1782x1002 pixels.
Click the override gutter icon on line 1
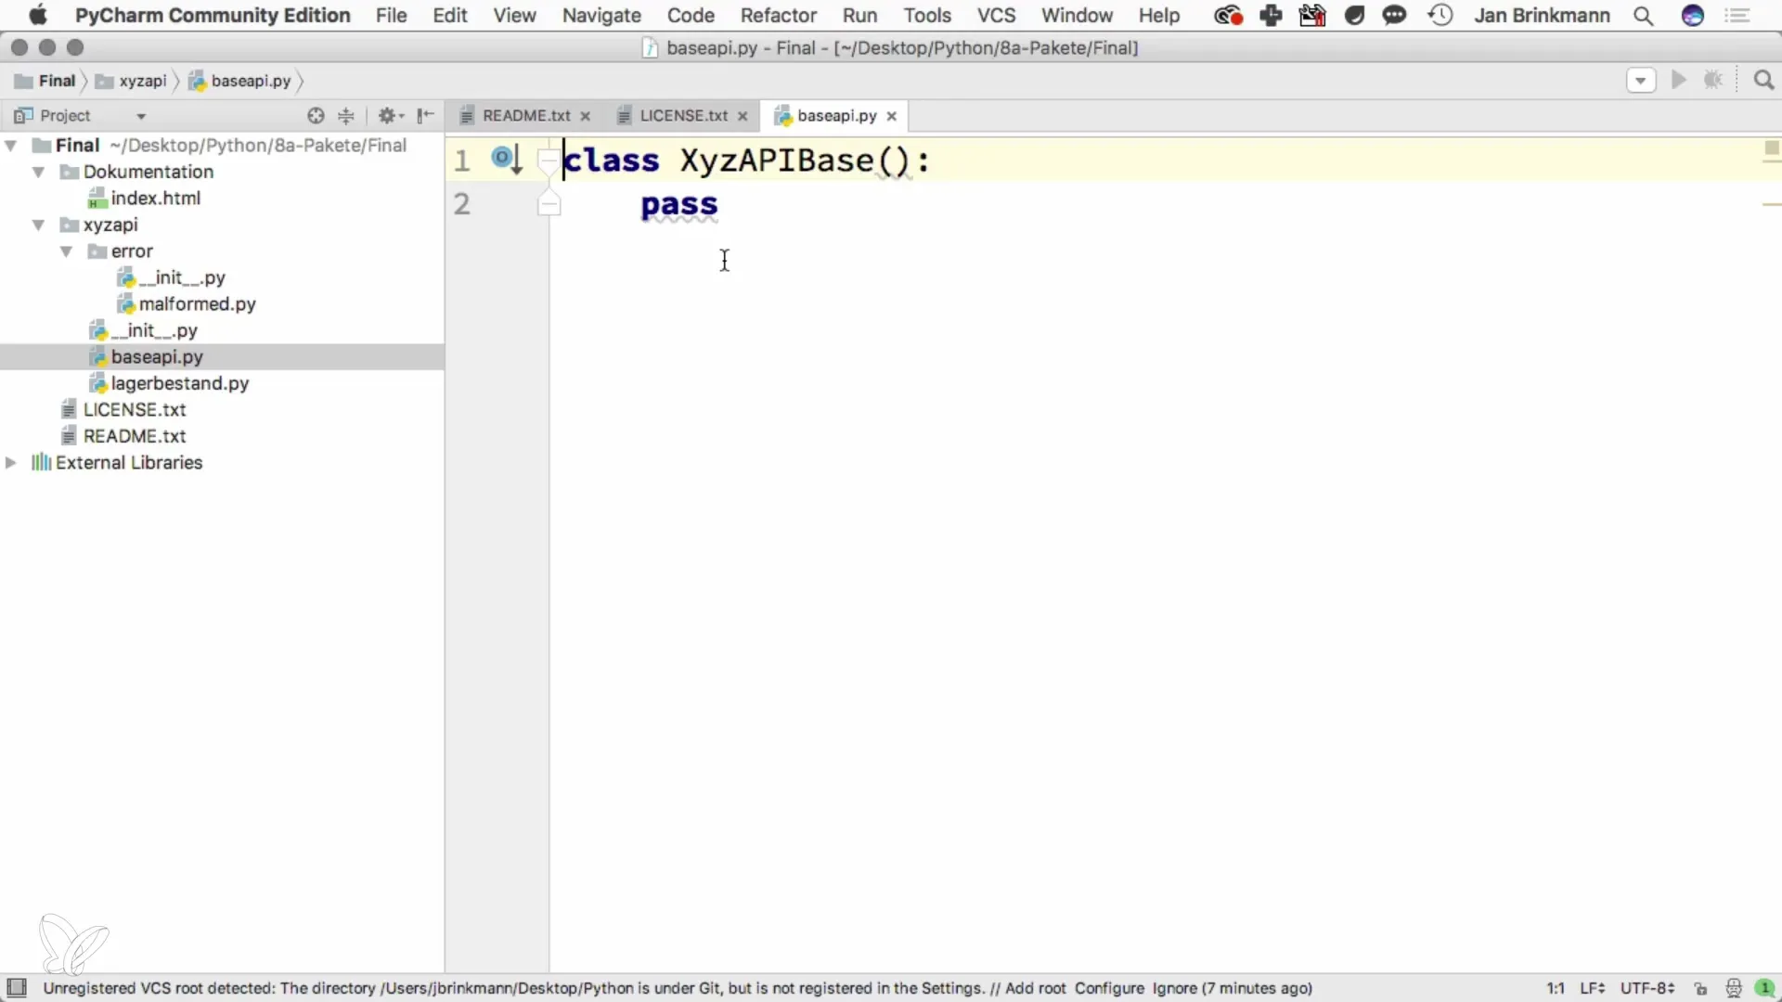[x=506, y=160]
